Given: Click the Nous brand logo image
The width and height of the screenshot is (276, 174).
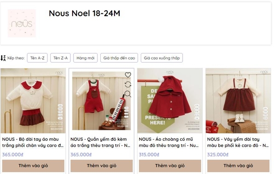Looking at the screenshot, I should click(x=22, y=23).
